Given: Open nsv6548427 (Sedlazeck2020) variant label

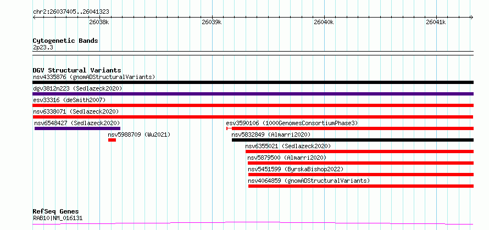Looking at the screenshot, I should click(77, 123).
